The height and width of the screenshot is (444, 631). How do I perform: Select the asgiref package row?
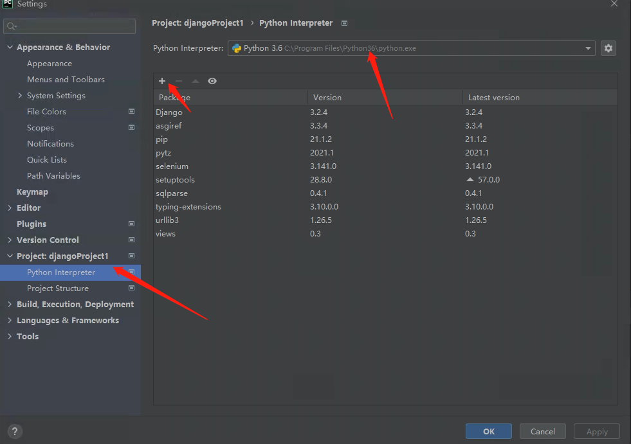385,126
